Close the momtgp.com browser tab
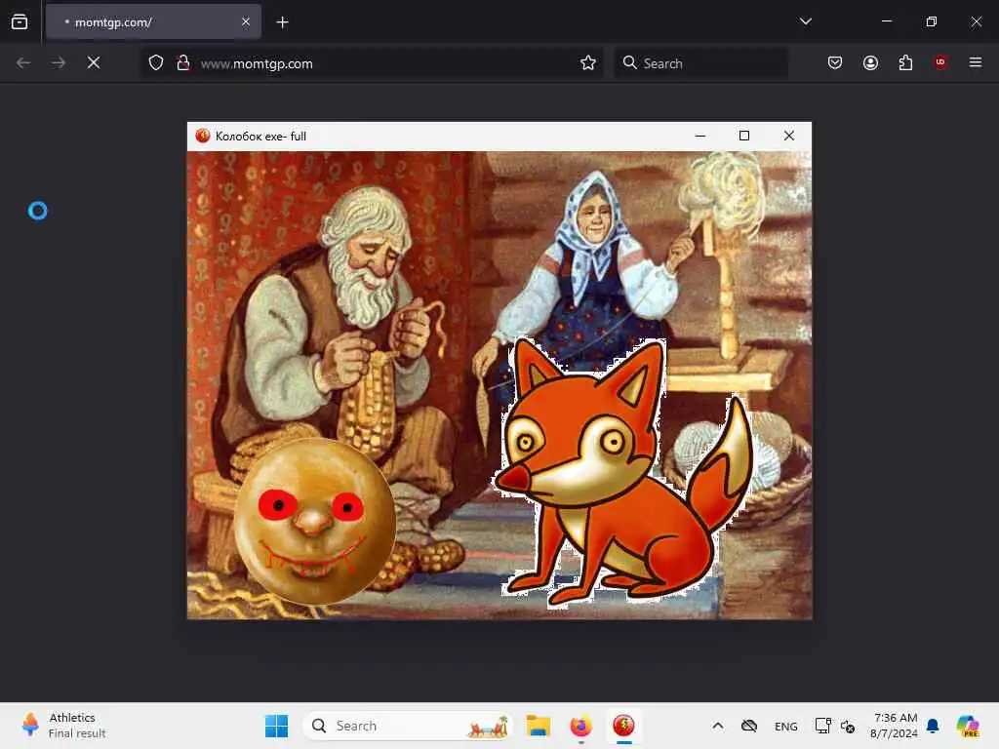Screen dimensions: 999x749 click(x=245, y=21)
